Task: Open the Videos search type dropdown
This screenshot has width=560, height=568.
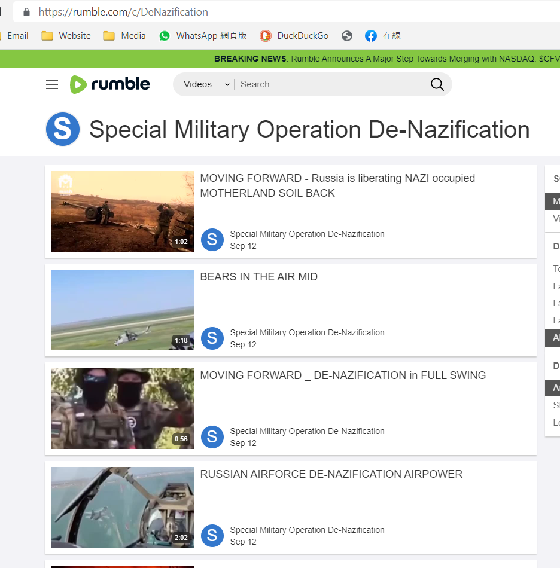Action: pyautogui.click(x=206, y=84)
